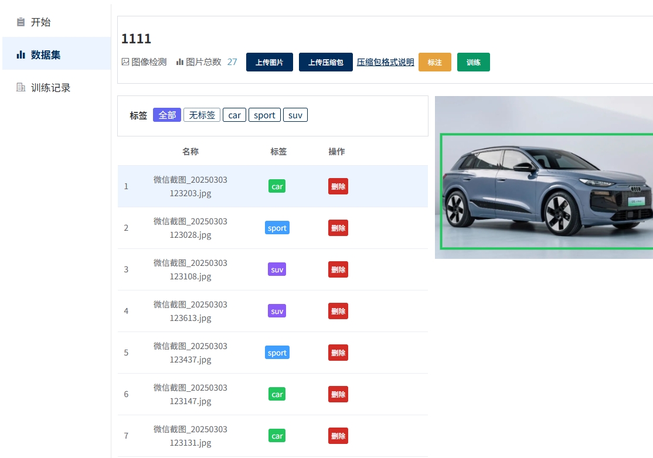Click the chart icon beside 图片总数
This screenshot has width=653, height=458.
click(x=180, y=62)
